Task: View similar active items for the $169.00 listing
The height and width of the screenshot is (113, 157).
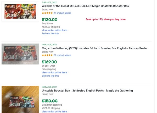Action: pos(54,72)
